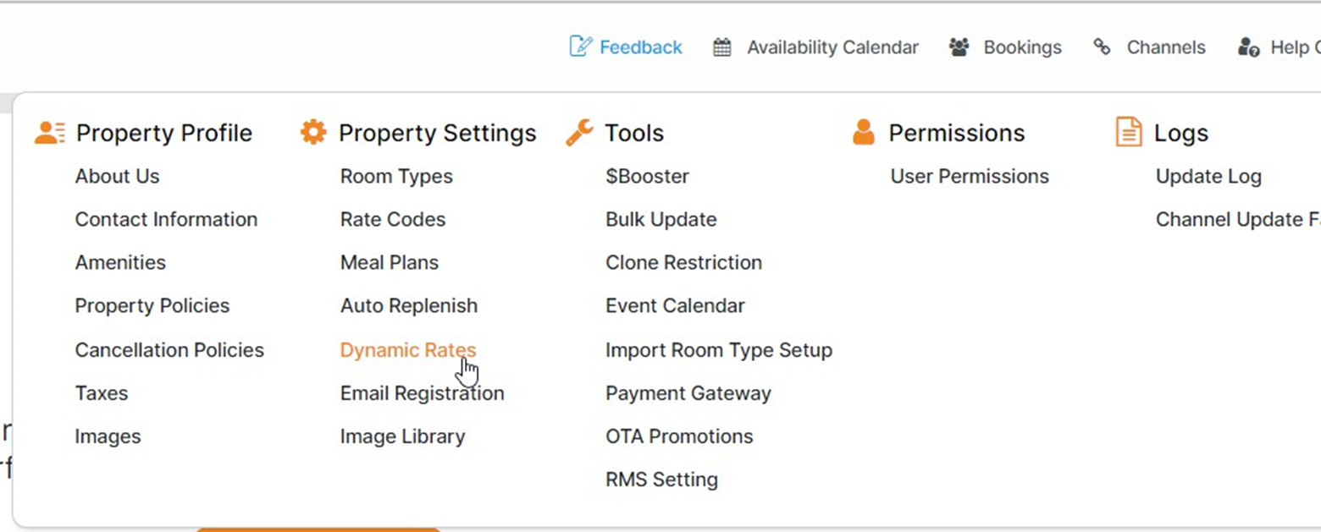Open the $Booster tool
The width and height of the screenshot is (1321, 532).
click(647, 177)
